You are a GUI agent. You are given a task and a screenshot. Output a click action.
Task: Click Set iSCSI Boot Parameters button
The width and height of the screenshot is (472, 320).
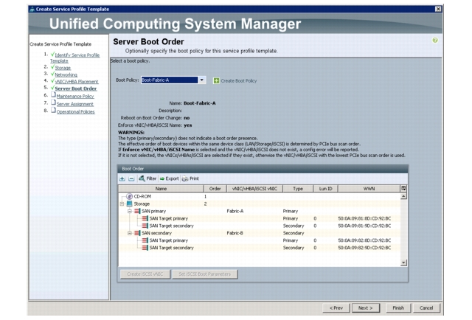205,274
